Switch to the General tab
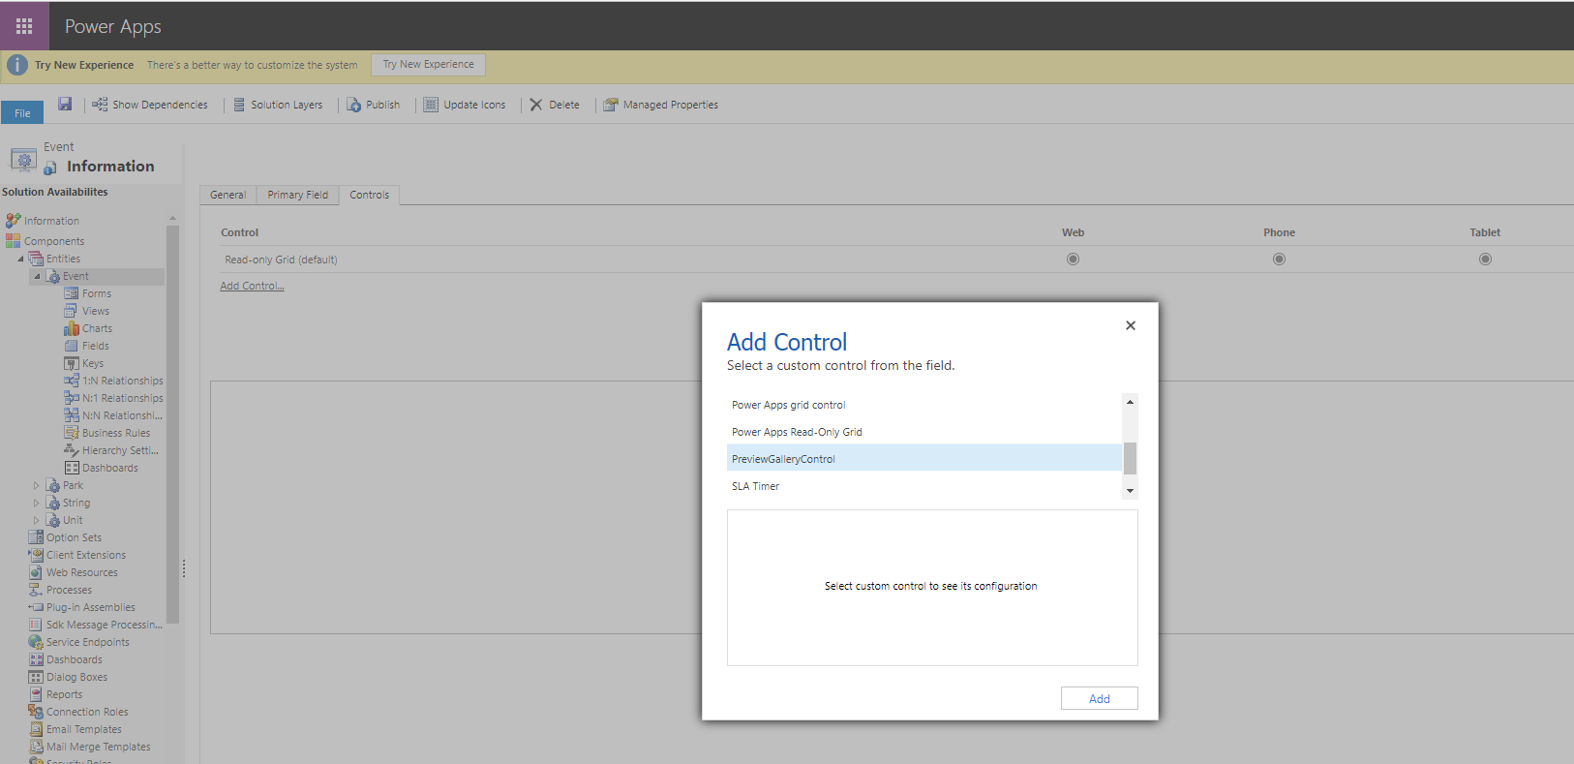1574x764 pixels. click(228, 195)
